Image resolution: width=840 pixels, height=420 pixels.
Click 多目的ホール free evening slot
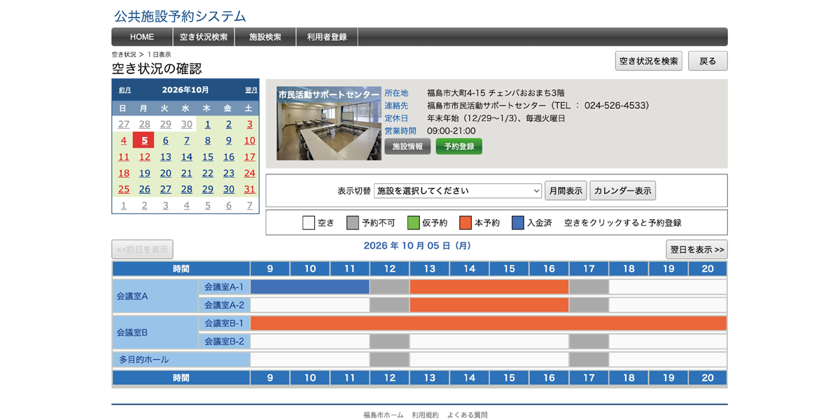point(668,360)
